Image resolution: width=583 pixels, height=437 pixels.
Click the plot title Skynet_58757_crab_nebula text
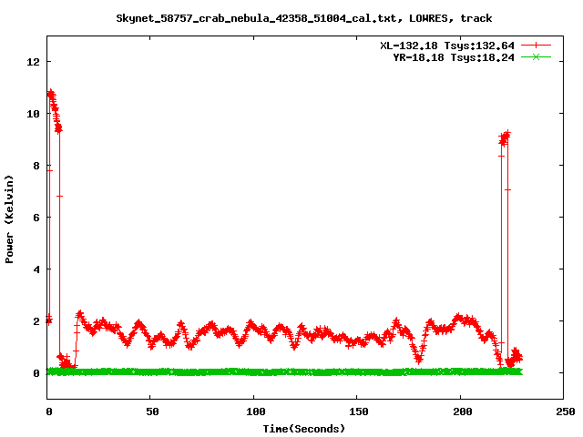[303, 18]
